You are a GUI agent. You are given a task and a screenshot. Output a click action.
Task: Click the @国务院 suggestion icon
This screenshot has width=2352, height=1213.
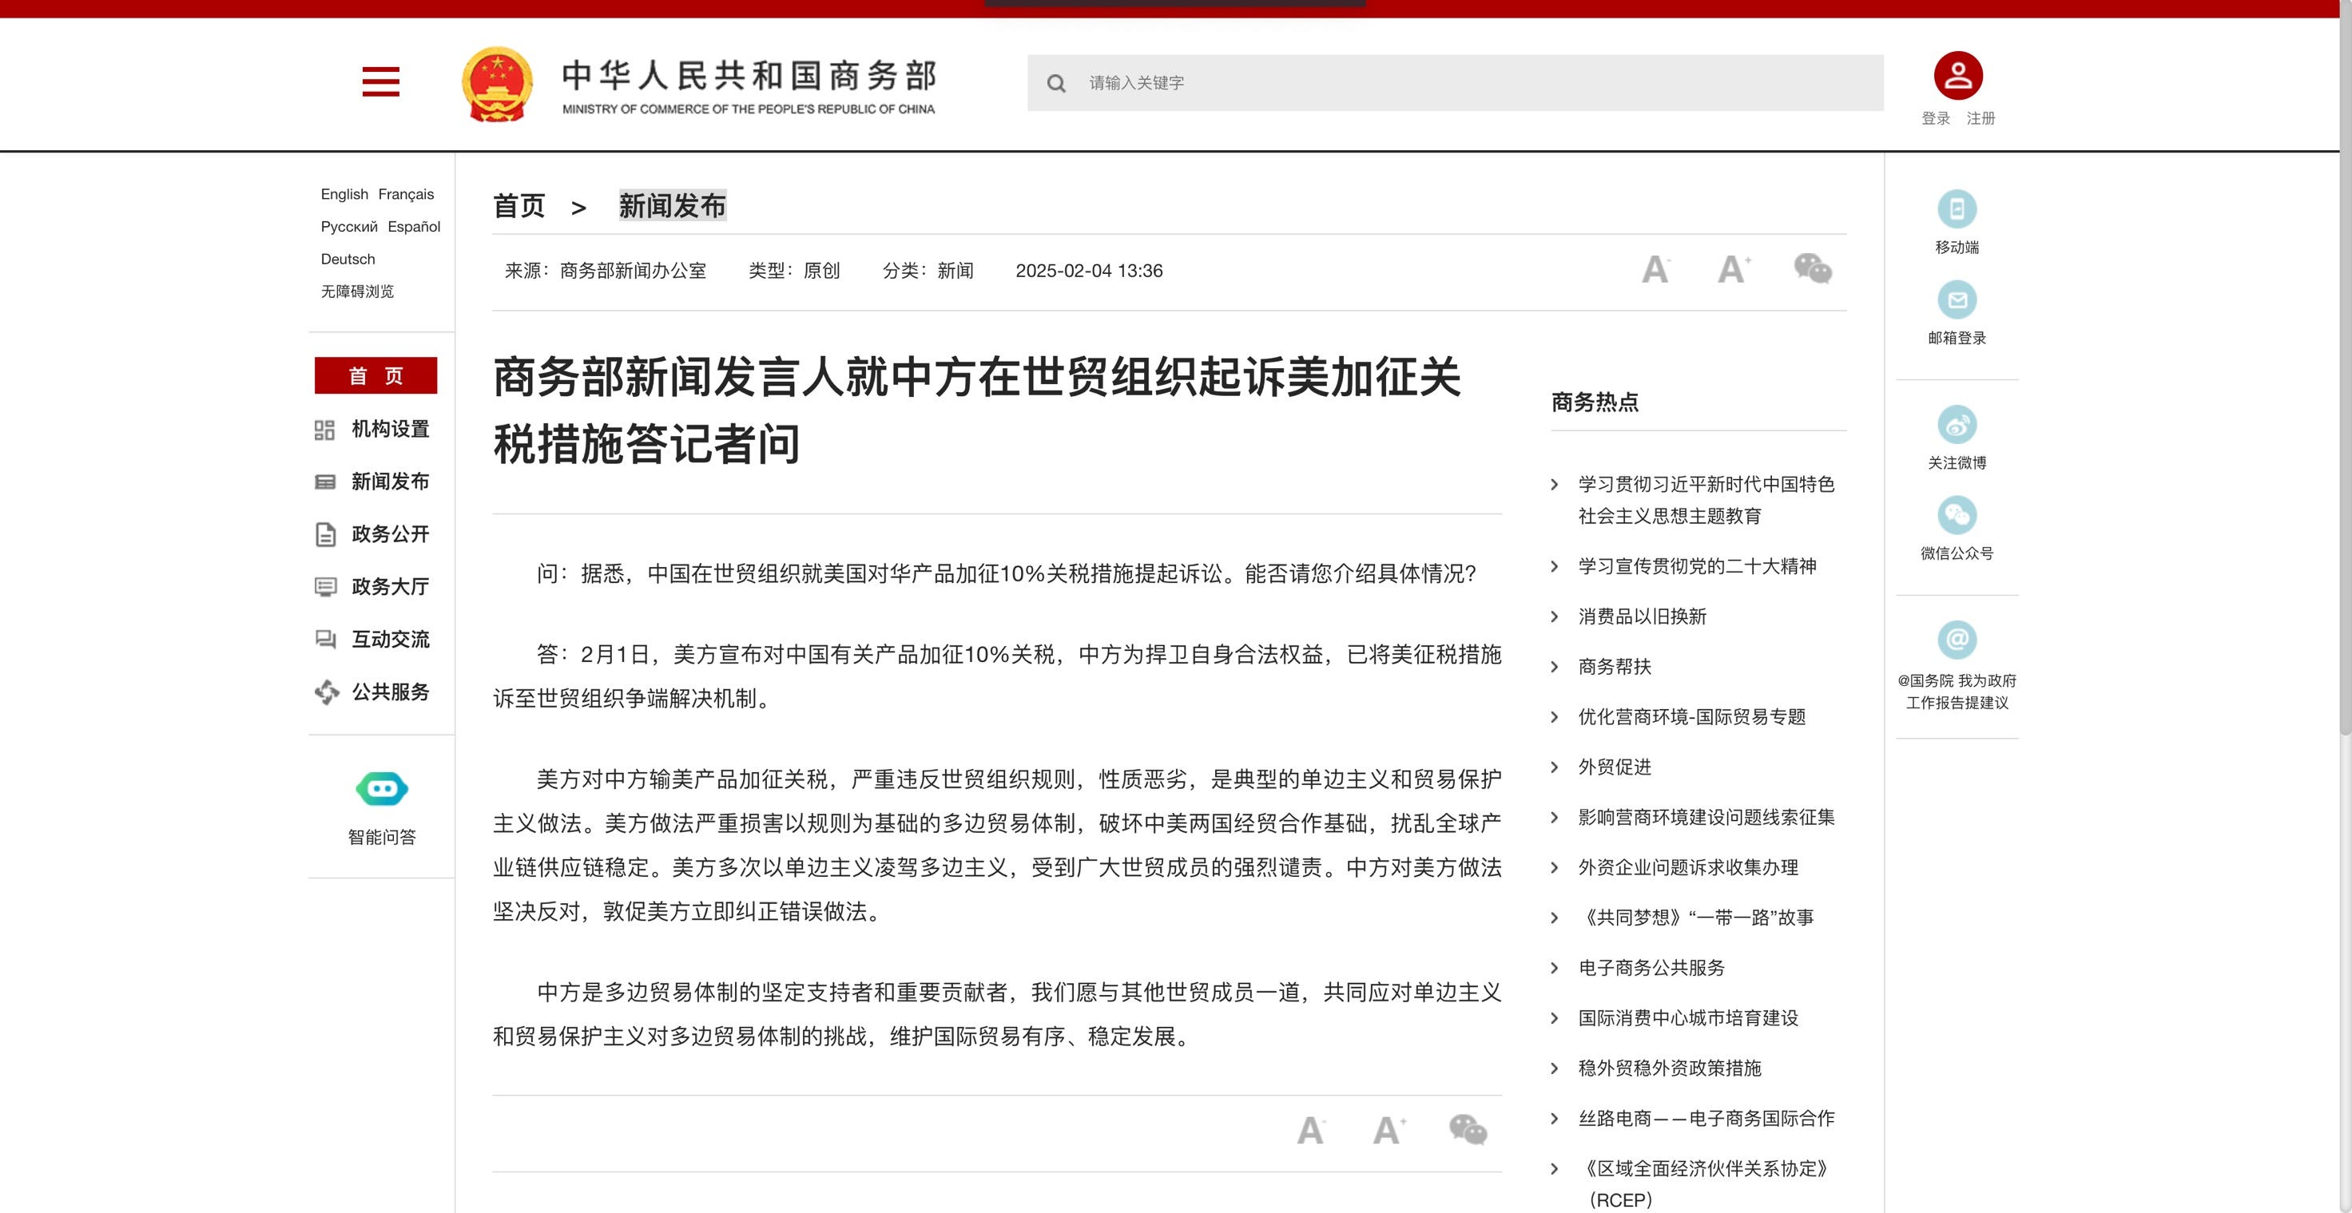click(1957, 640)
